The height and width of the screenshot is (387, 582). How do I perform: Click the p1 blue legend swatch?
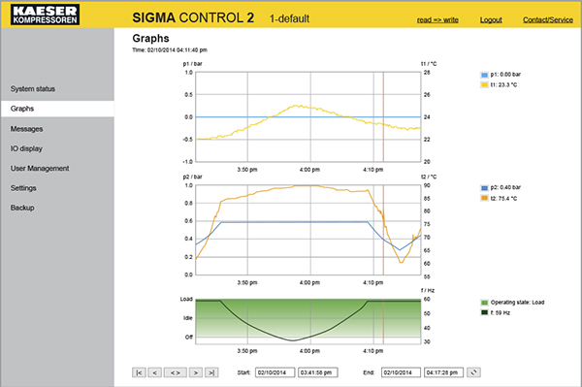coord(484,75)
